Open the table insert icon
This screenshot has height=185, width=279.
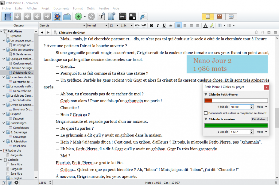[220, 25]
